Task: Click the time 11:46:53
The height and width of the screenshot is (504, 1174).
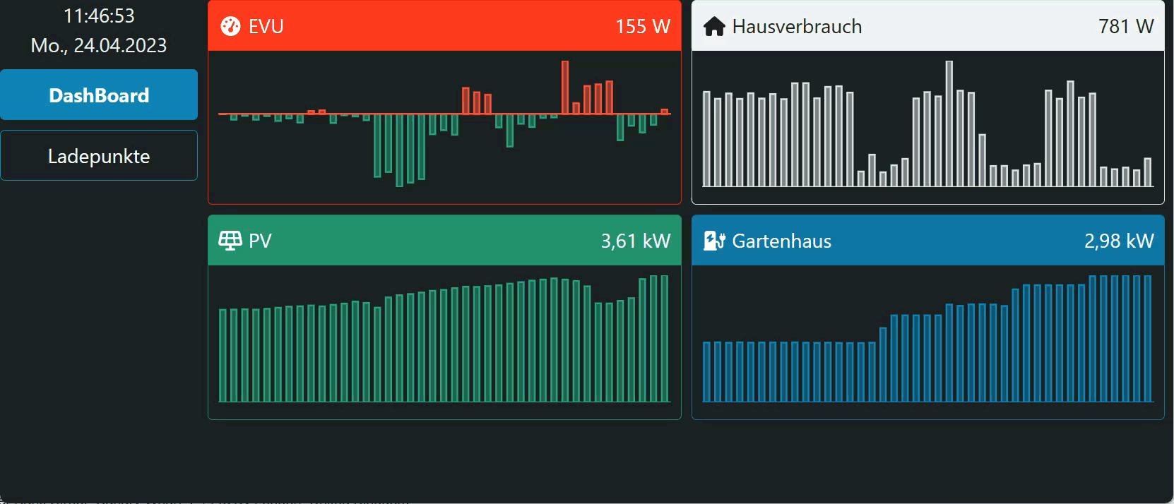Action: (99, 16)
